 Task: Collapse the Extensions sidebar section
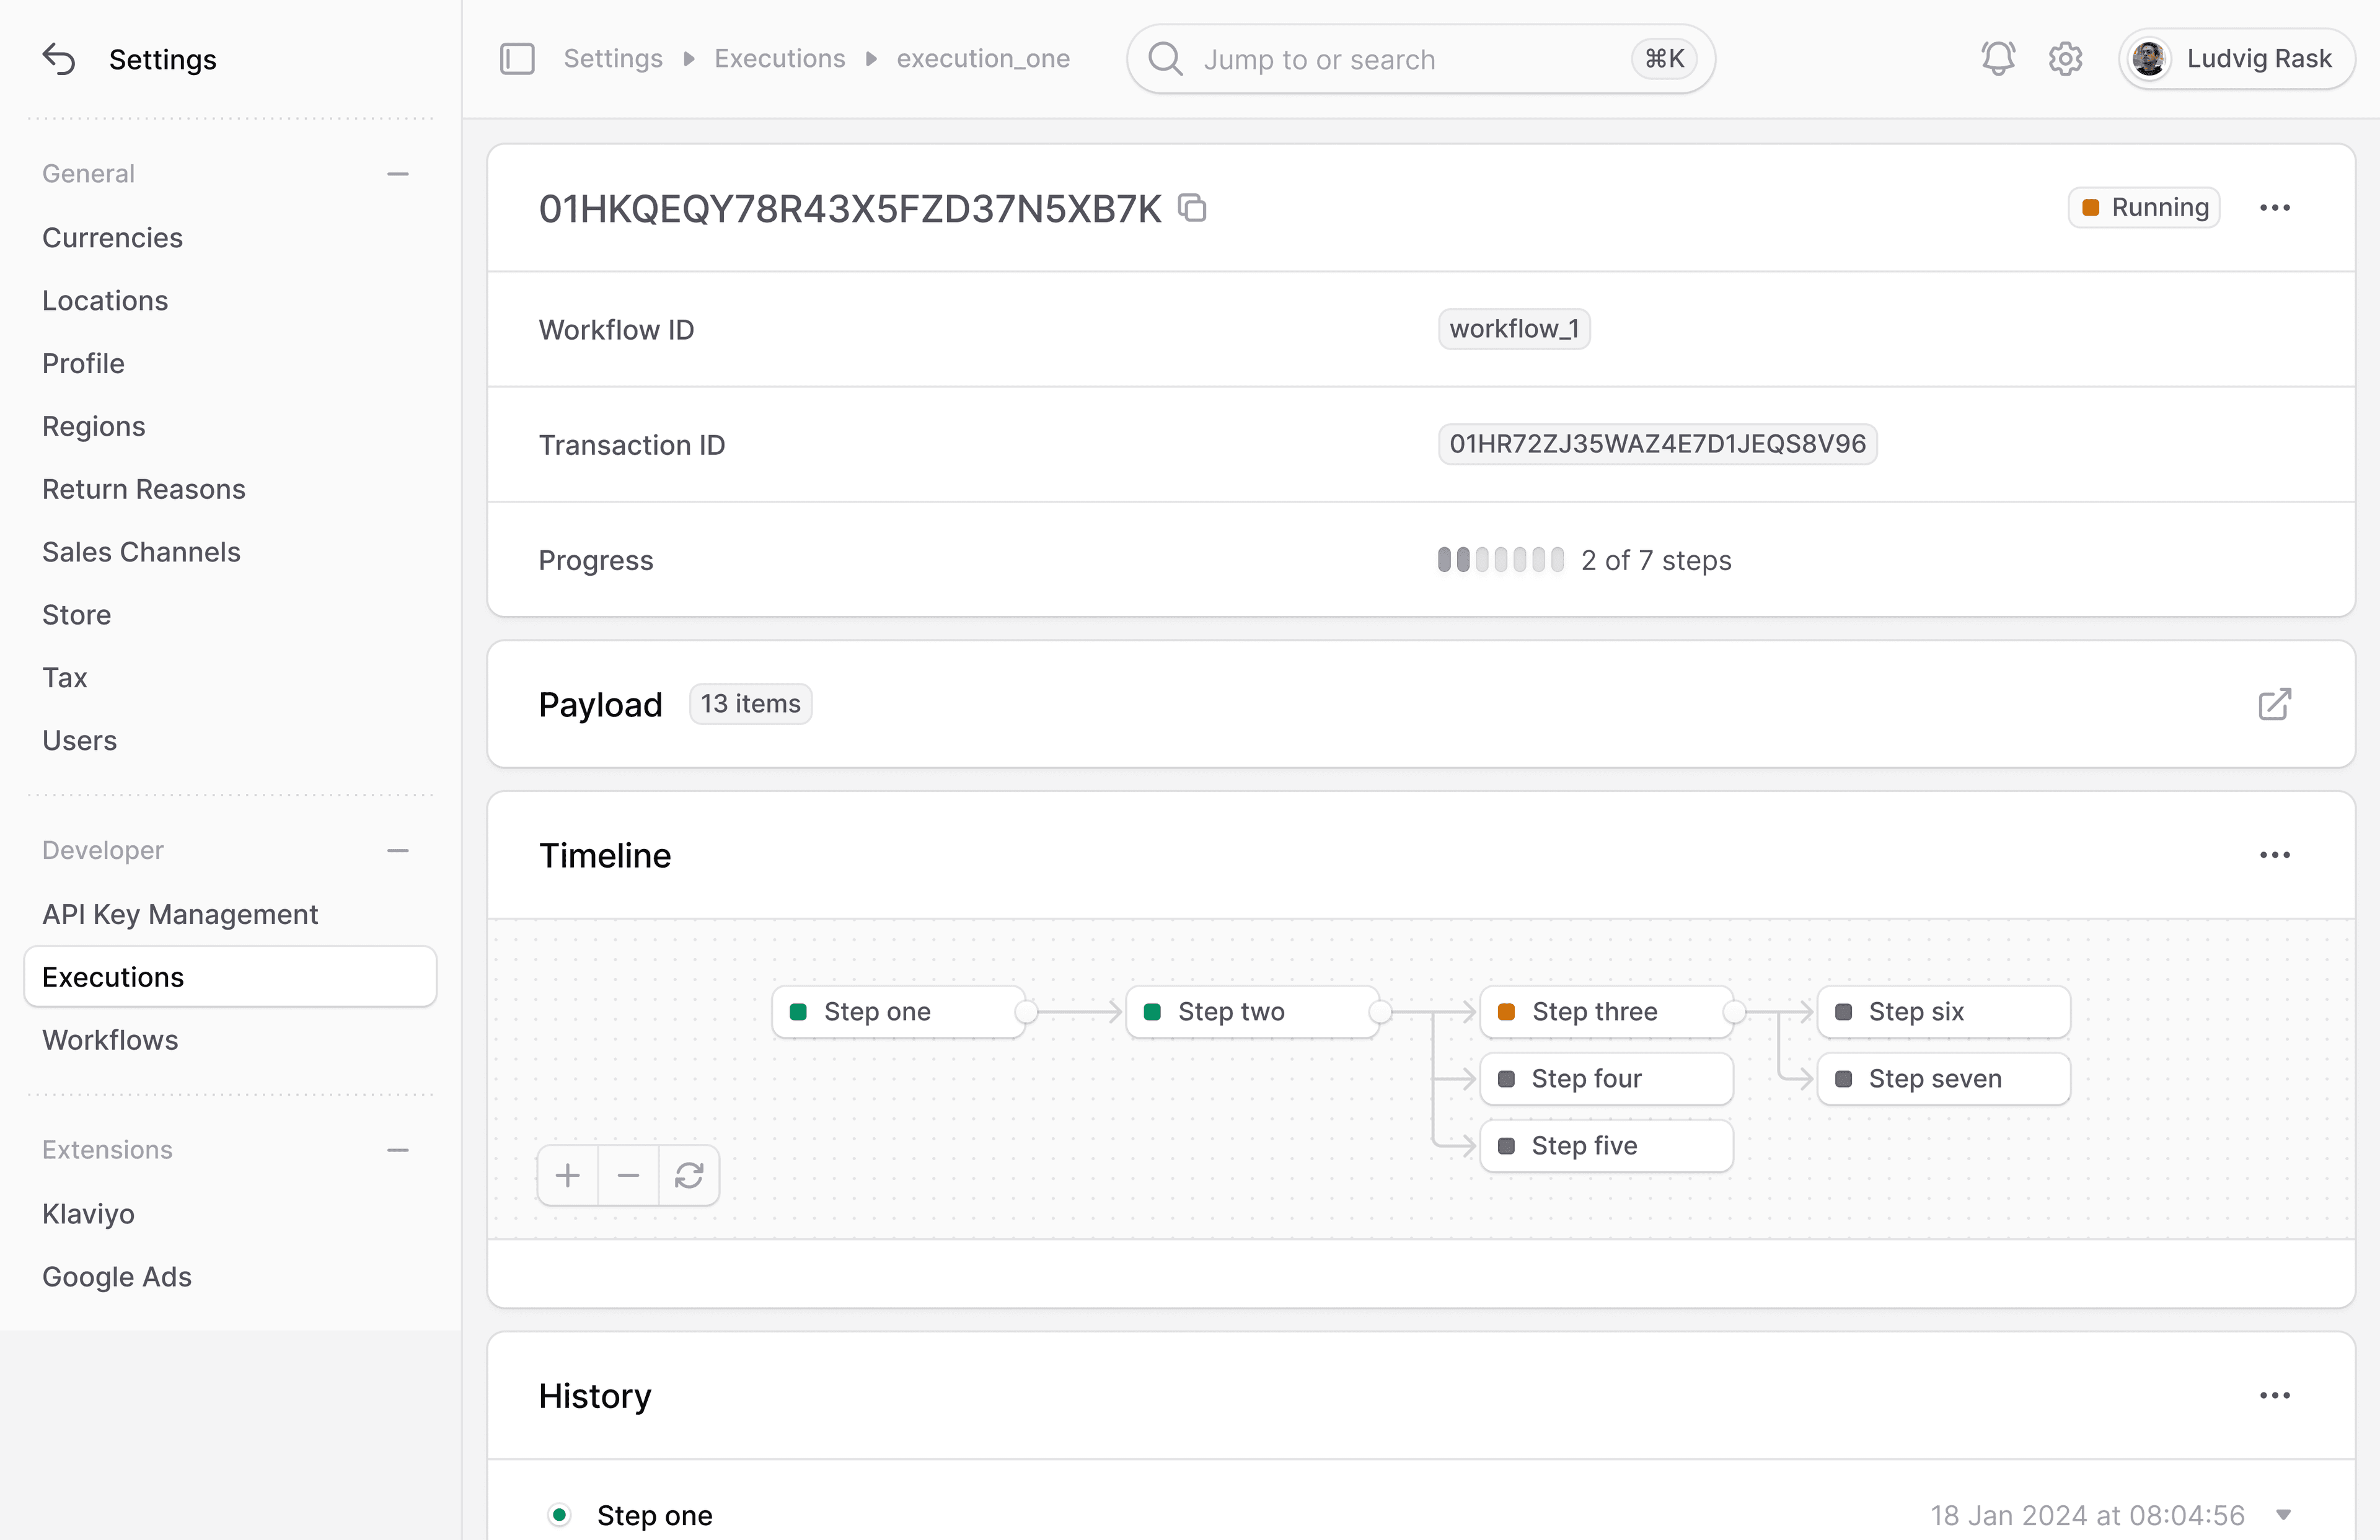398,1150
